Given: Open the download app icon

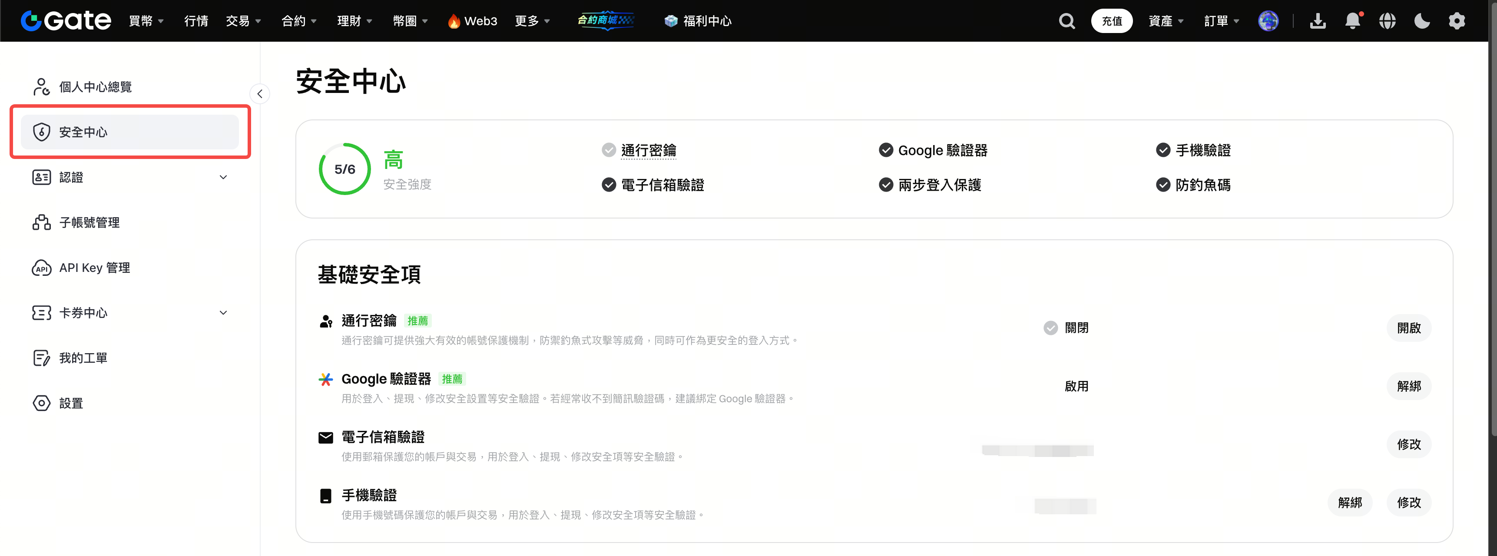Looking at the screenshot, I should tap(1318, 21).
